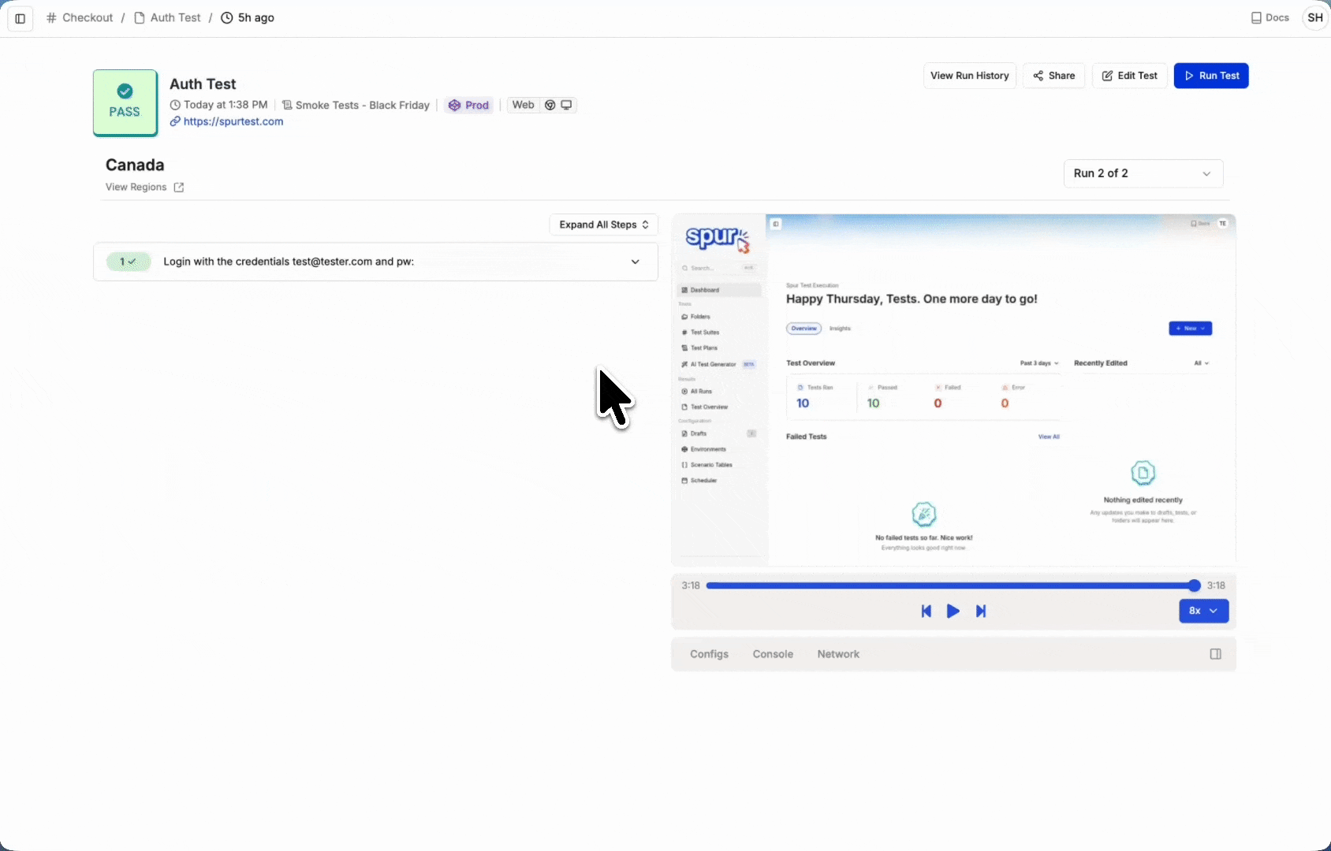1331x851 pixels.
Task: View Run History
Action: tap(970, 76)
